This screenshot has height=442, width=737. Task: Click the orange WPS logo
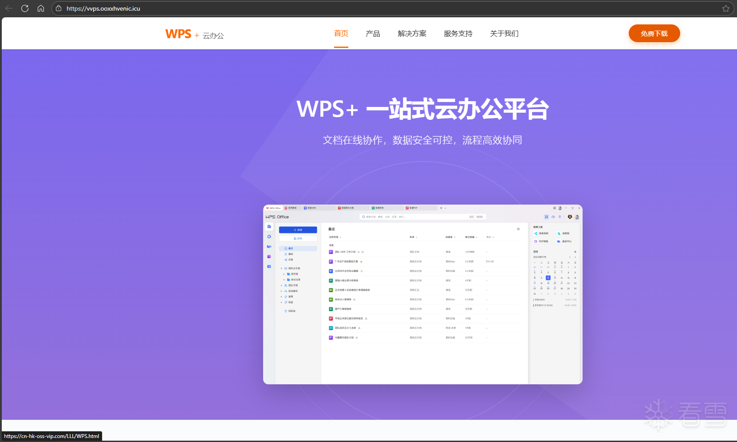tap(178, 34)
